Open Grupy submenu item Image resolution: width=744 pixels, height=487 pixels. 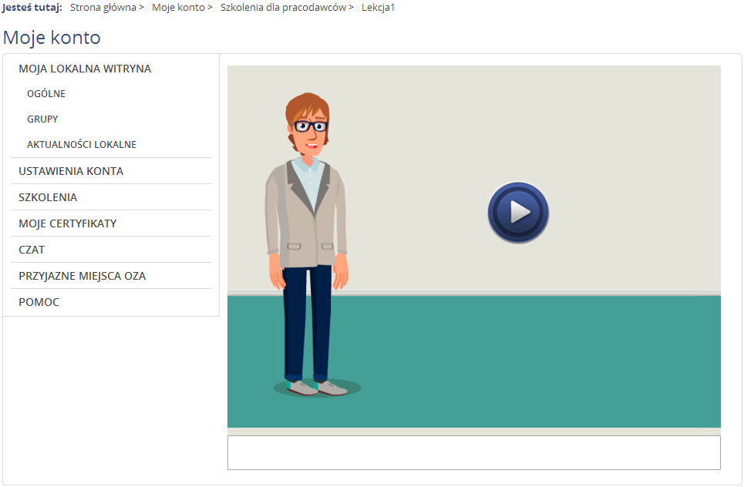tap(42, 119)
